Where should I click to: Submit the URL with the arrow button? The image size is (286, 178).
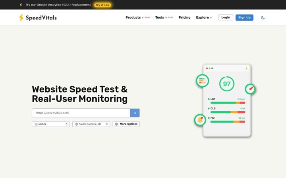(x=135, y=113)
